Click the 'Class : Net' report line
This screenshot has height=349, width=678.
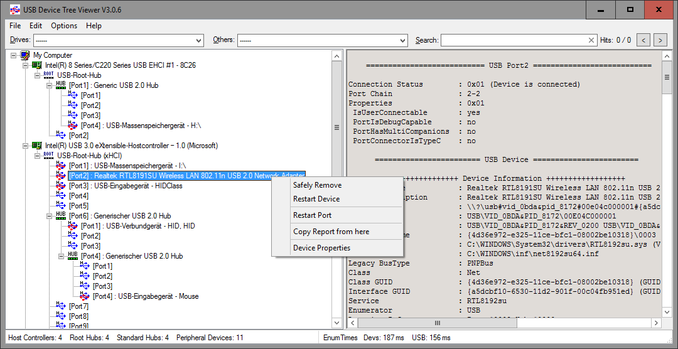tap(414, 272)
